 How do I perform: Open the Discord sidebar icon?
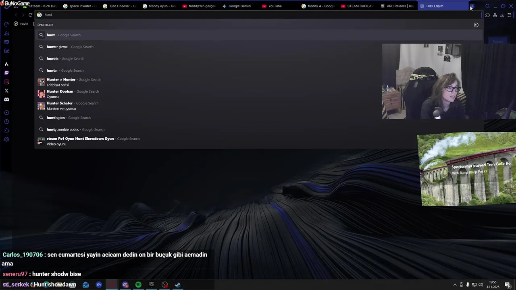pyautogui.click(x=6, y=99)
